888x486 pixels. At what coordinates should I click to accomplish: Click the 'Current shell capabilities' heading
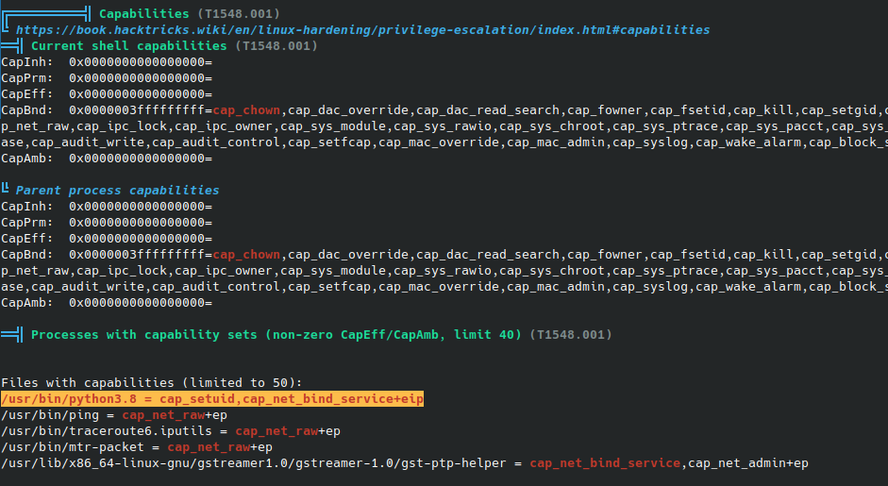tap(128, 46)
